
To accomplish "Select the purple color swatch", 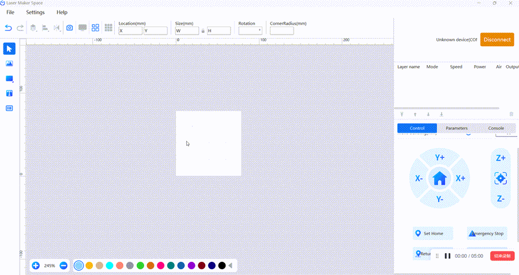I will click(191, 265).
